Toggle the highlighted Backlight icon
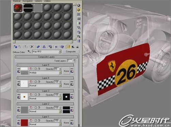 (79, 10)
